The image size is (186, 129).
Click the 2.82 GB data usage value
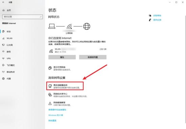(x=103, y=49)
